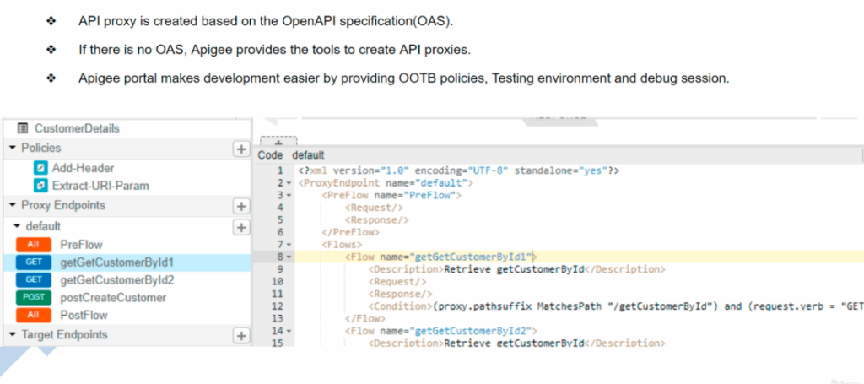The height and width of the screenshot is (384, 864).
Task: Click the CustomerDetails proxy icon
Action: 23,128
